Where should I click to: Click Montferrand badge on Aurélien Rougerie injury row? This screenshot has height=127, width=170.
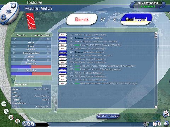(63, 52)
